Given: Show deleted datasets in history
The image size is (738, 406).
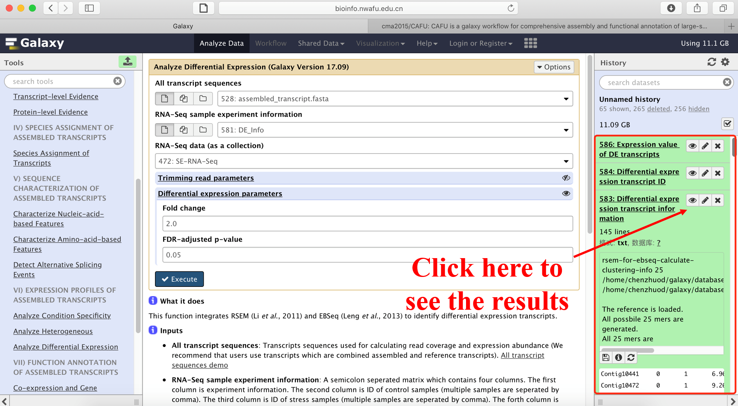Looking at the screenshot, I should [x=658, y=109].
